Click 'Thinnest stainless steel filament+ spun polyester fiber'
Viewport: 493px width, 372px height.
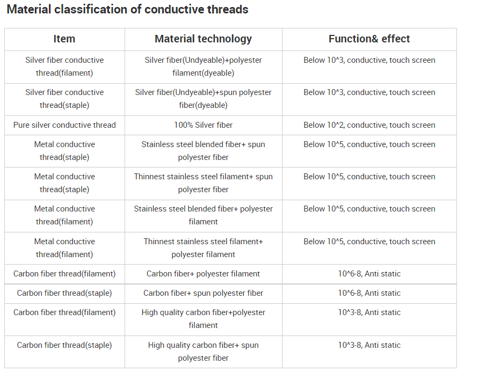tap(203, 183)
